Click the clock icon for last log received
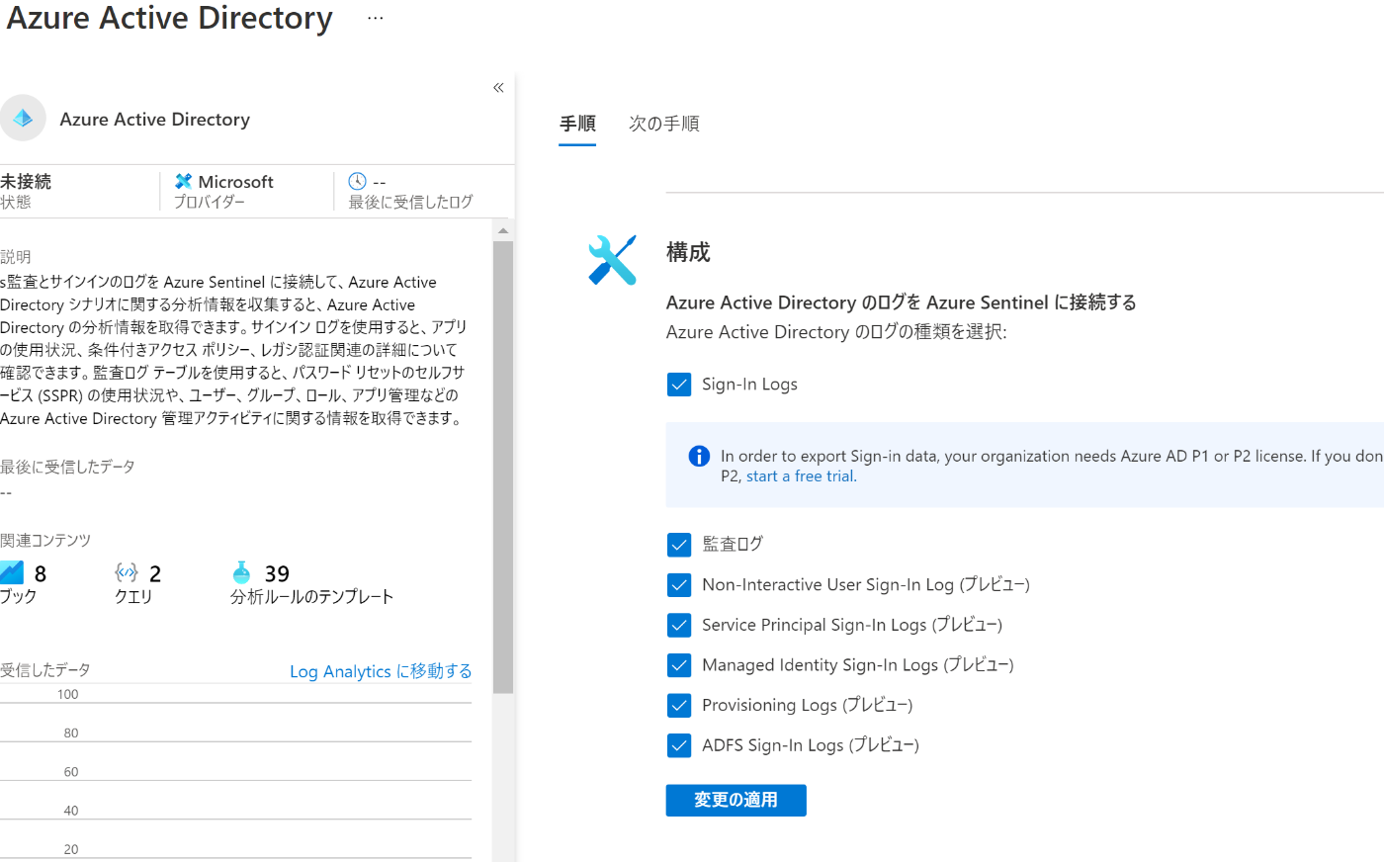The height and width of the screenshot is (862, 1384). (x=357, y=181)
